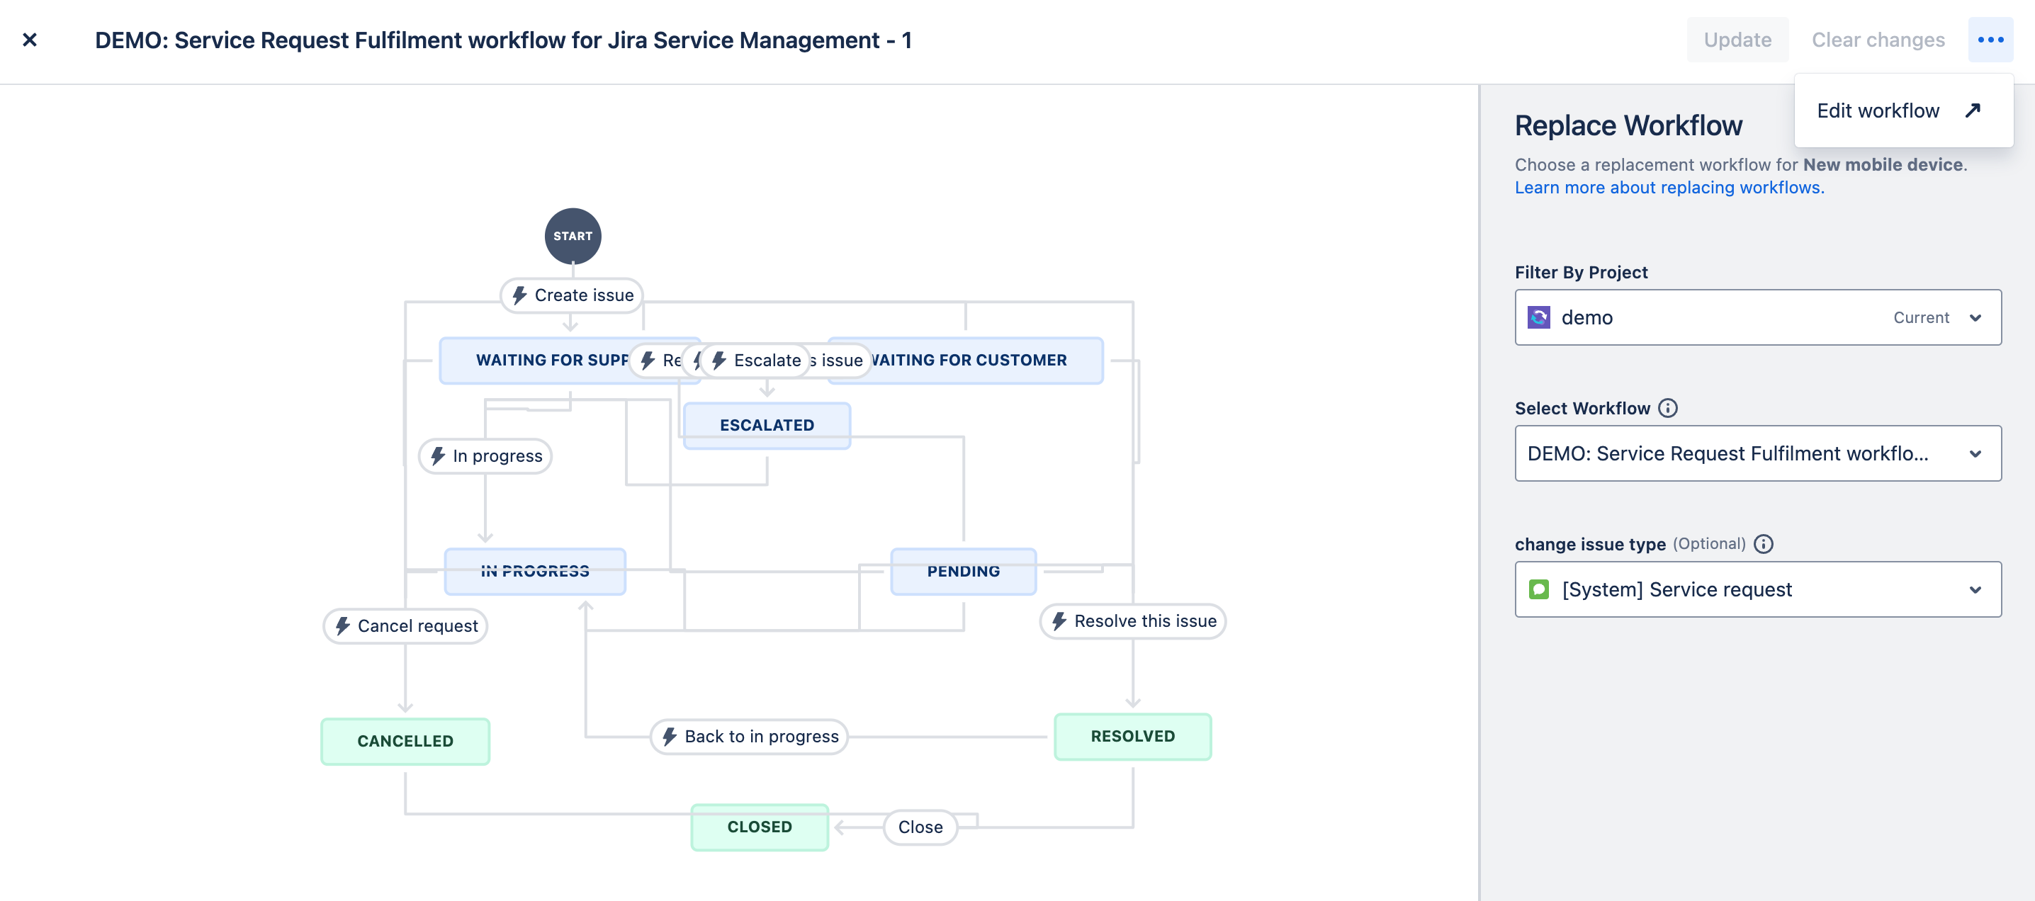Click the Select Workflow chevron arrow
The image size is (2035, 901).
coord(1975,453)
